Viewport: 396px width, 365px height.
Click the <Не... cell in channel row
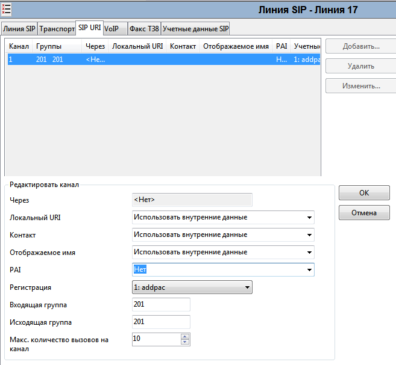point(95,60)
